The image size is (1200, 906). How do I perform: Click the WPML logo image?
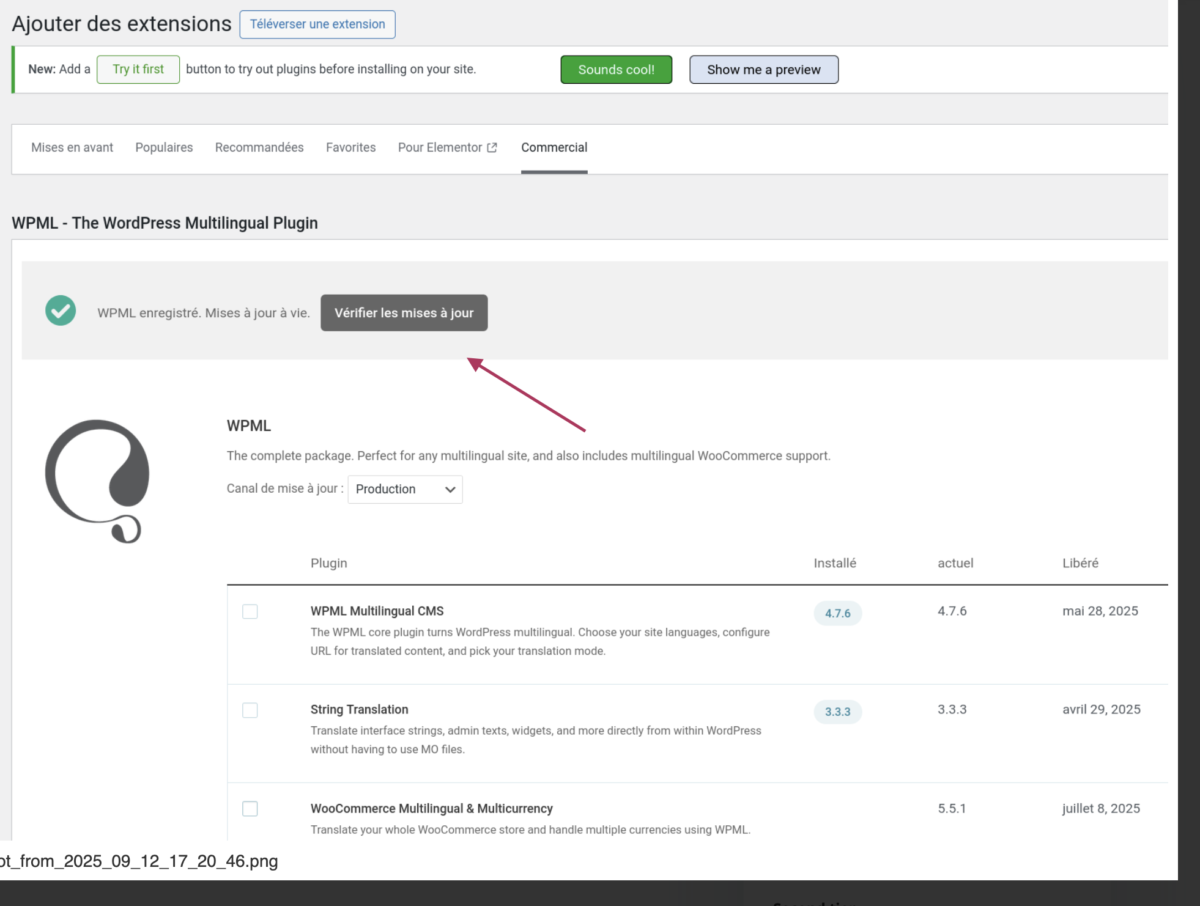97,481
